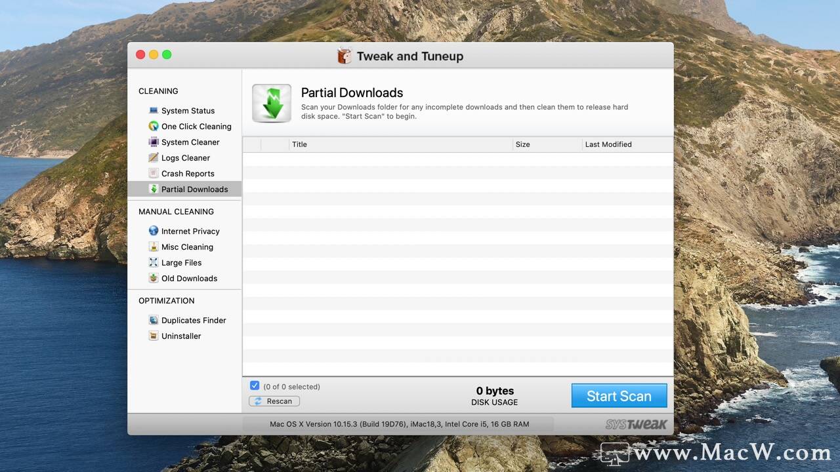Click the System Cleaner chip icon
840x472 pixels.
[x=154, y=142]
